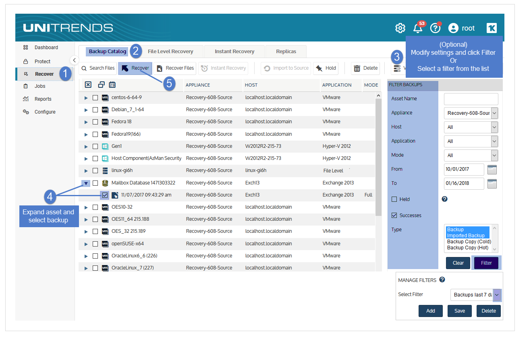This screenshot has width=531, height=344.
Task: Open the Protect section
Action: coord(42,62)
